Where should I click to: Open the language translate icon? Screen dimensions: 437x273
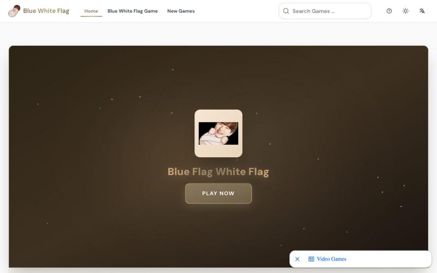(422, 11)
